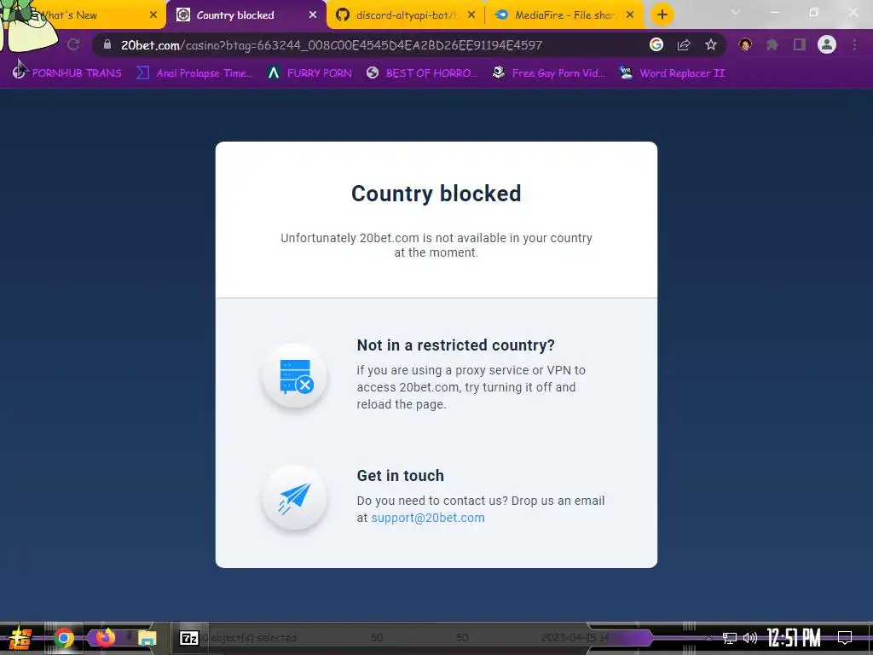Open the Start menu
Viewport: 873px width, 655px height.
(20, 638)
